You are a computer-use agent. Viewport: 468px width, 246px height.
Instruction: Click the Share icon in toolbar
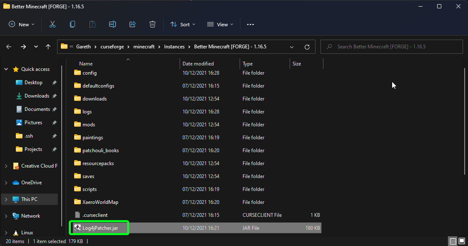(133, 25)
